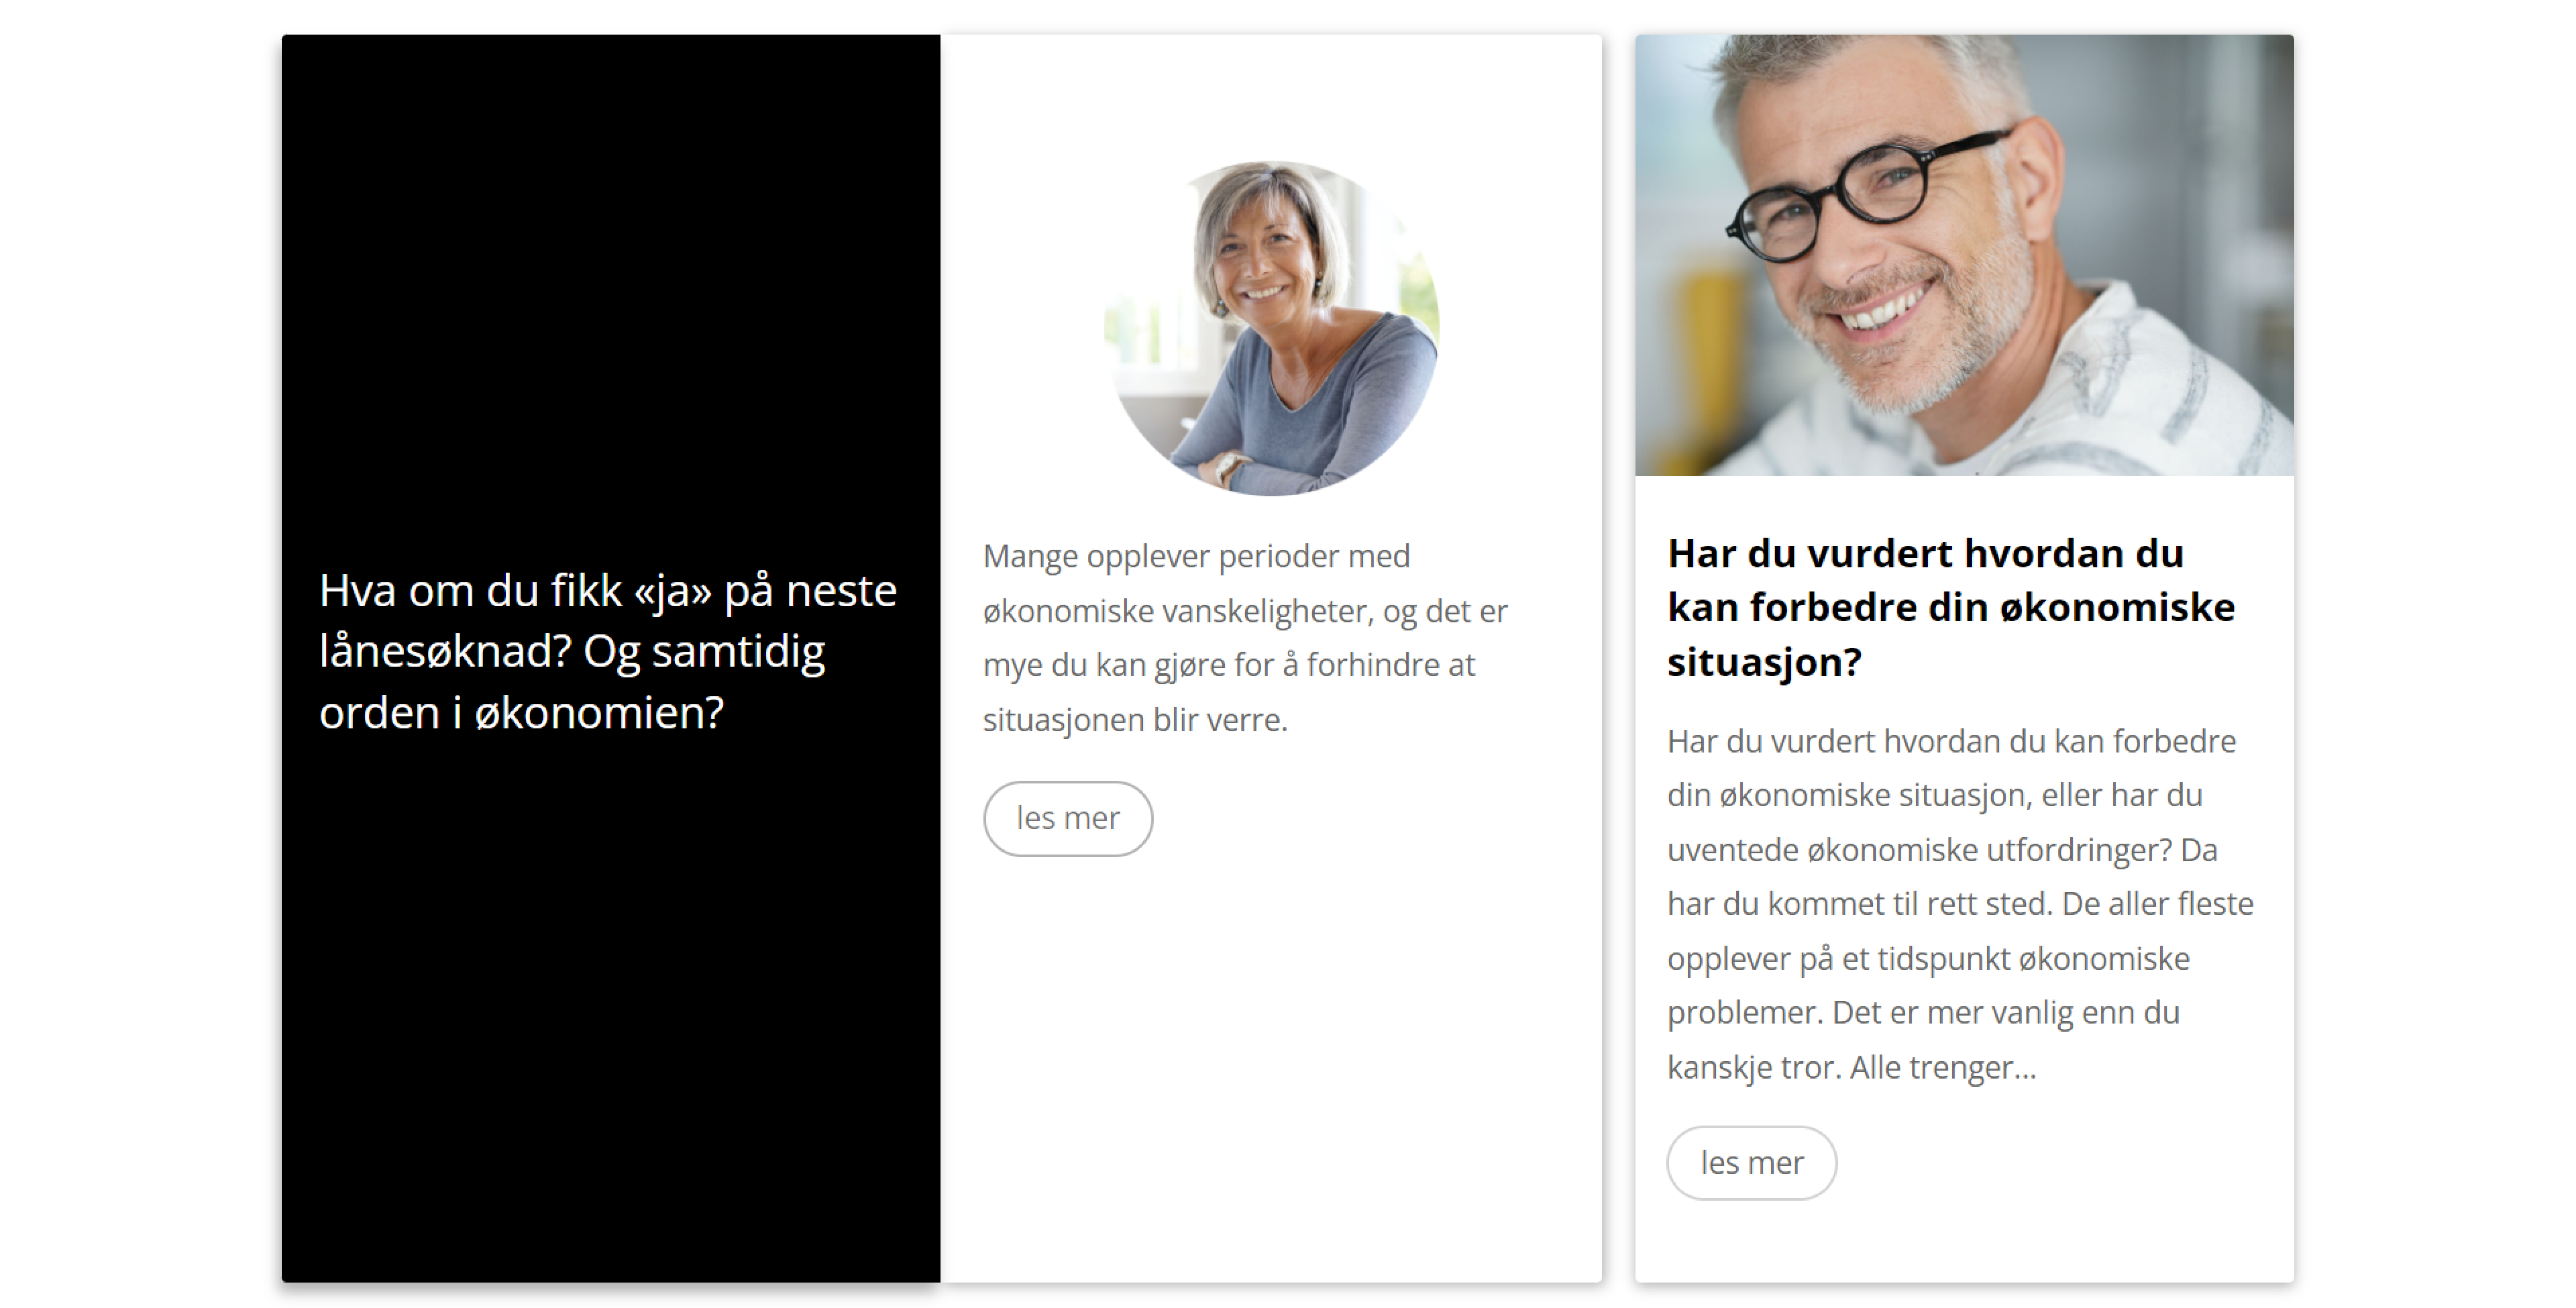Click the line 'økonomiske vanskeligheter, og det er'

(x=1245, y=611)
